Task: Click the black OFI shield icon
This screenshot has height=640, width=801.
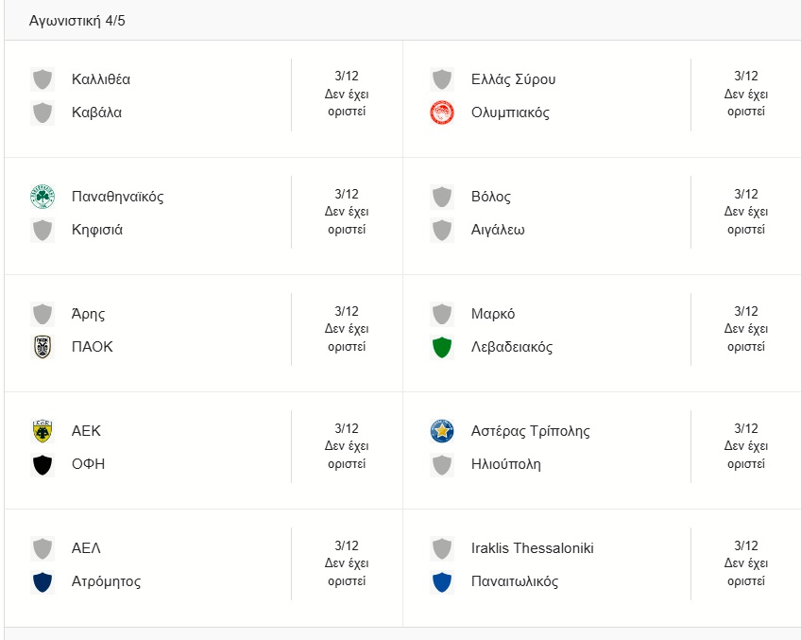Action: click(x=42, y=464)
